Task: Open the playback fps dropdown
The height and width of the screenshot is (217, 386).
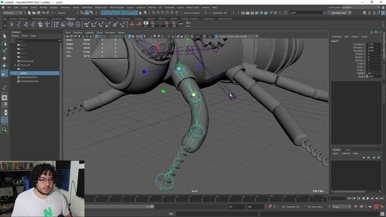Action: click(341, 207)
